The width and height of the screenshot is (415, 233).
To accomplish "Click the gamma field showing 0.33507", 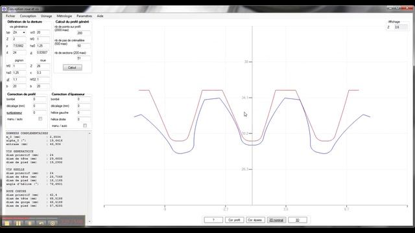I will (x=43, y=52).
